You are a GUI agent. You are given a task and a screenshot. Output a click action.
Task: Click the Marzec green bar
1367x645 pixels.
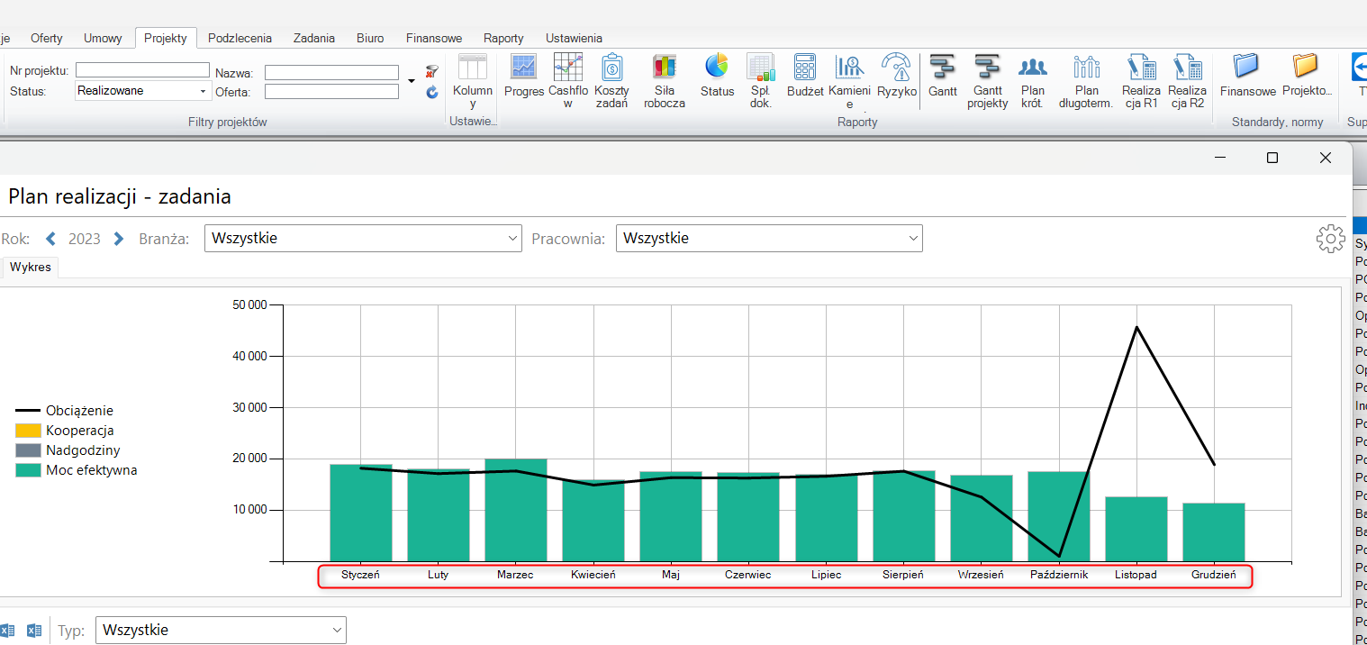515,510
